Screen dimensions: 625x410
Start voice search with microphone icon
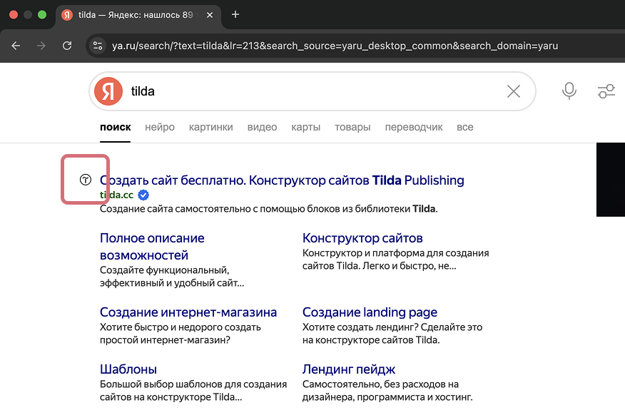(x=569, y=91)
